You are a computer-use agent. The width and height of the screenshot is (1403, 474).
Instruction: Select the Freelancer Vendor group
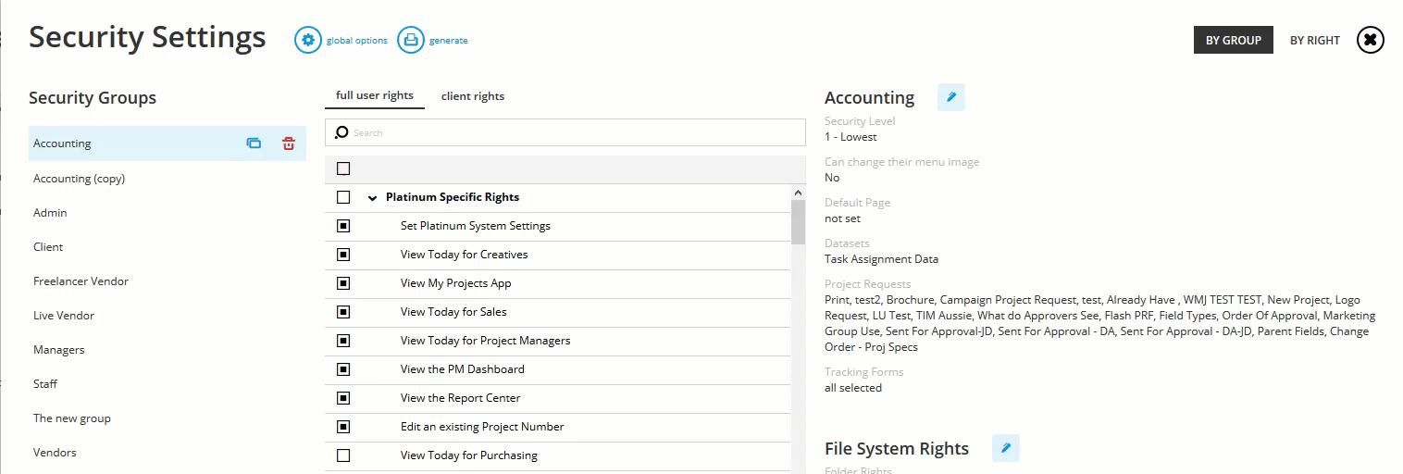[x=81, y=281]
